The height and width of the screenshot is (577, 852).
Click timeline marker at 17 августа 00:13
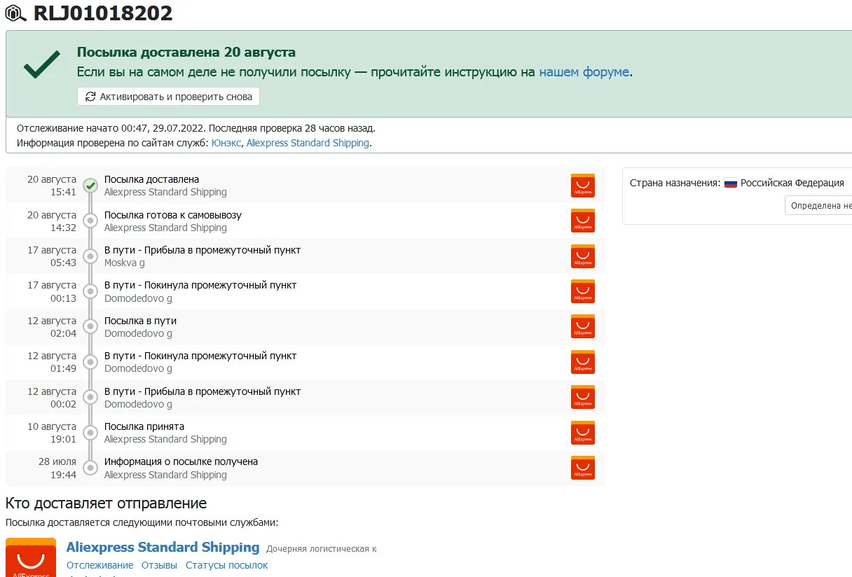point(90,291)
